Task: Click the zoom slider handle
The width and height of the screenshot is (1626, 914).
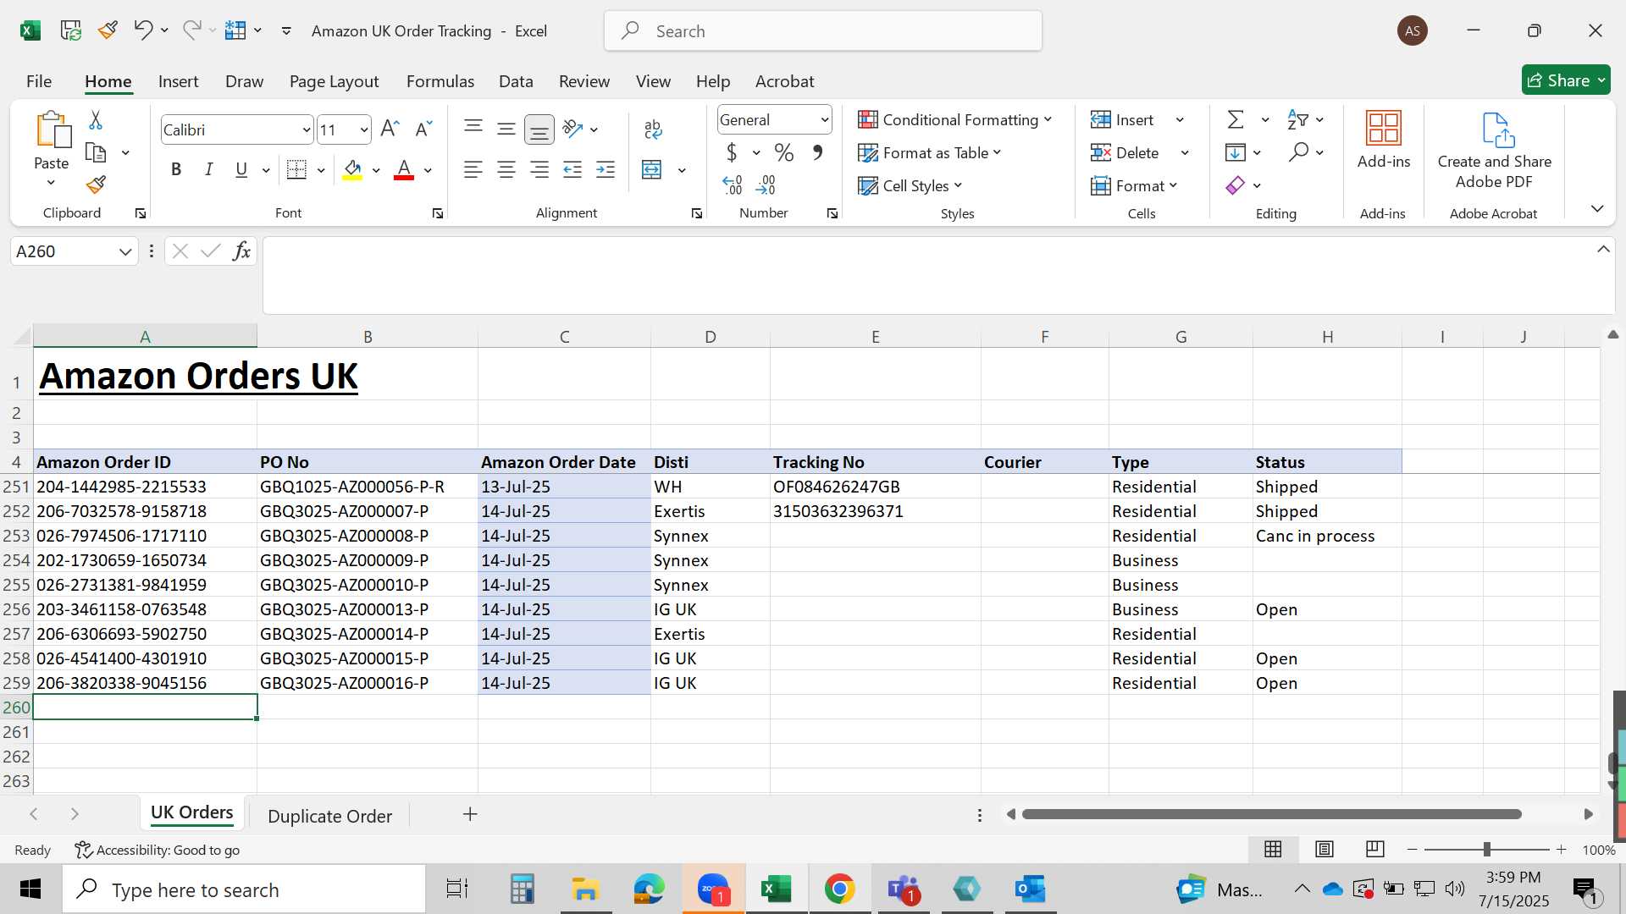Action: pos(1486,849)
